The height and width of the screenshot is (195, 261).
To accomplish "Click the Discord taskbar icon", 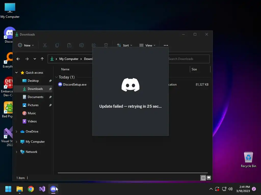I will pos(53,189).
